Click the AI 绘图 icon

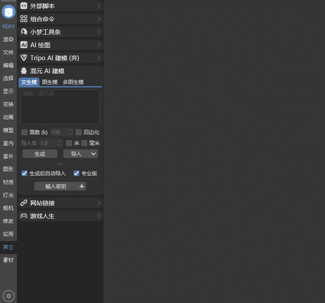pyautogui.click(x=24, y=45)
